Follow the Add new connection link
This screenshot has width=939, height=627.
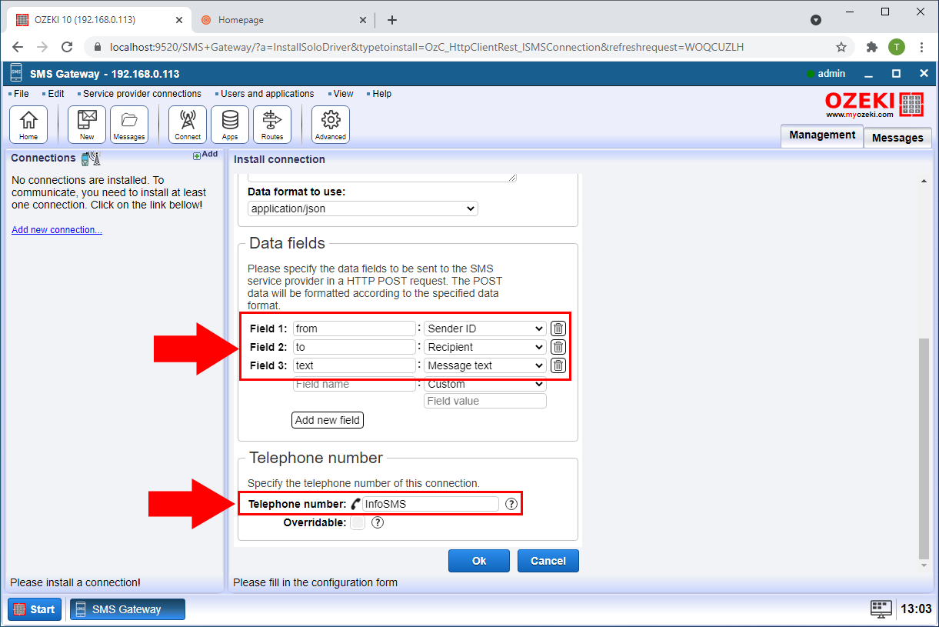tap(57, 230)
